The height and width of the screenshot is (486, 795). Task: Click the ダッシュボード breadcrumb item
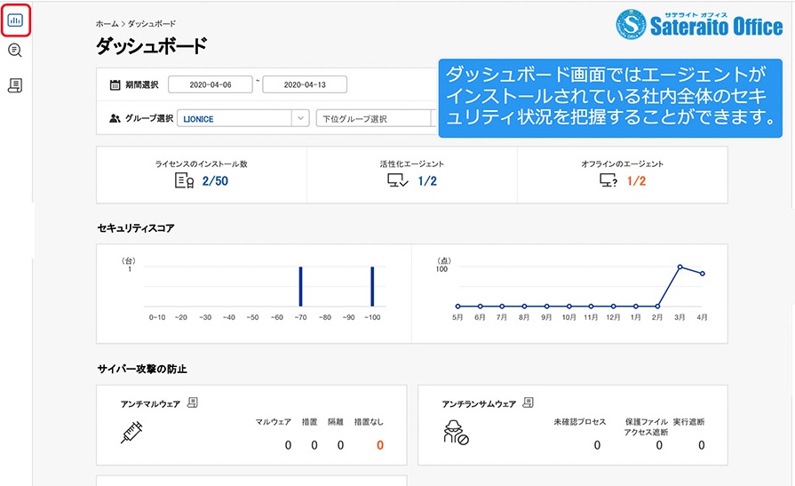[152, 24]
